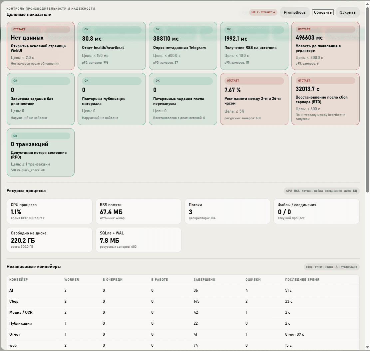Click the 'Файлы / соединения' card label
Viewport: 370px width, 351px height.
click(297, 205)
